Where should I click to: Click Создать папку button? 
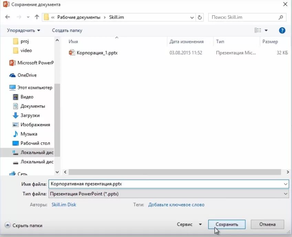click(67, 30)
